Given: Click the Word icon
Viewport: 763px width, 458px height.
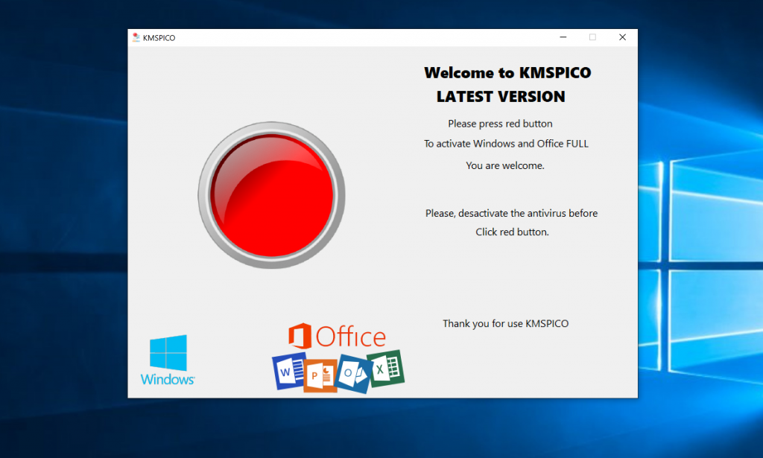Looking at the screenshot, I should click(289, 372).
